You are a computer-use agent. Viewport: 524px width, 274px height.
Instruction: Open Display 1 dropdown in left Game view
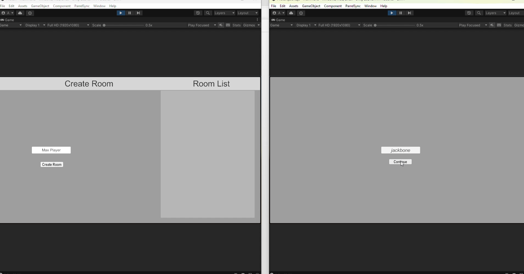click(x=35, y=25)
